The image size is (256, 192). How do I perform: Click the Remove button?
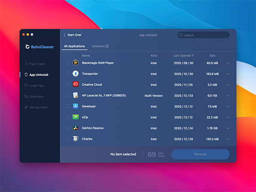click(x=201, y=154)
